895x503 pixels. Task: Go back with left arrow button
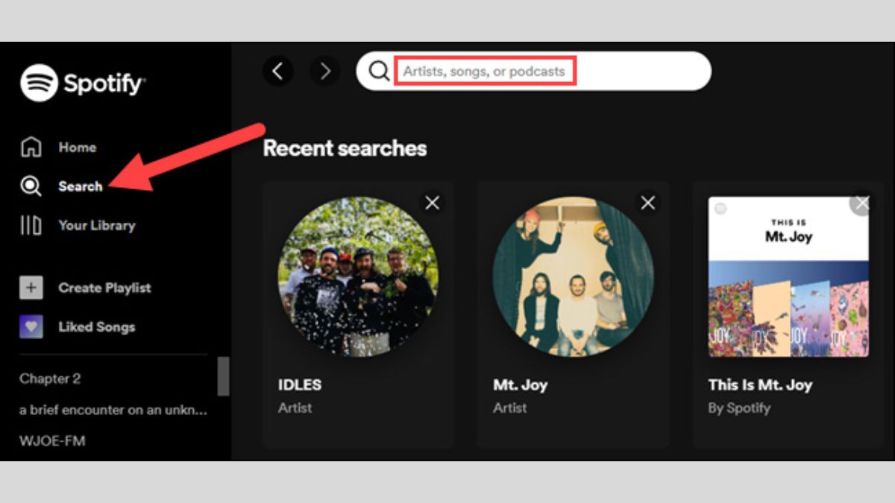point(277,71)
